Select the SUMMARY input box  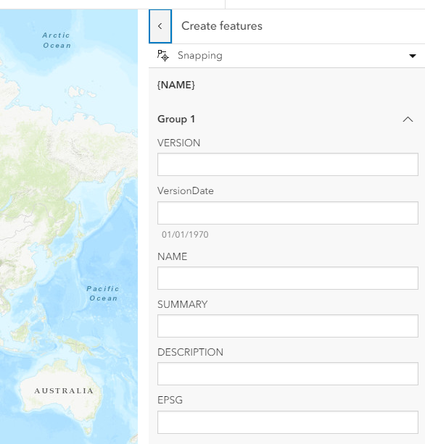click(288, 326)
